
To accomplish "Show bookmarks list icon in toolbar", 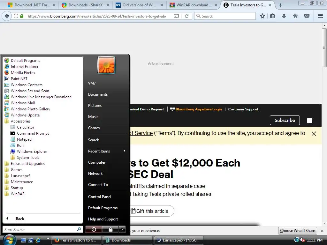I will click(272, 16).
